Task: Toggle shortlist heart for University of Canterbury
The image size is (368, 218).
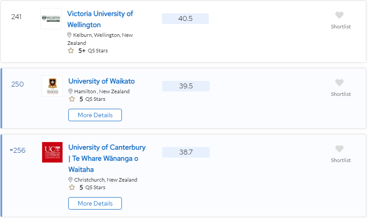Action: 339,149
